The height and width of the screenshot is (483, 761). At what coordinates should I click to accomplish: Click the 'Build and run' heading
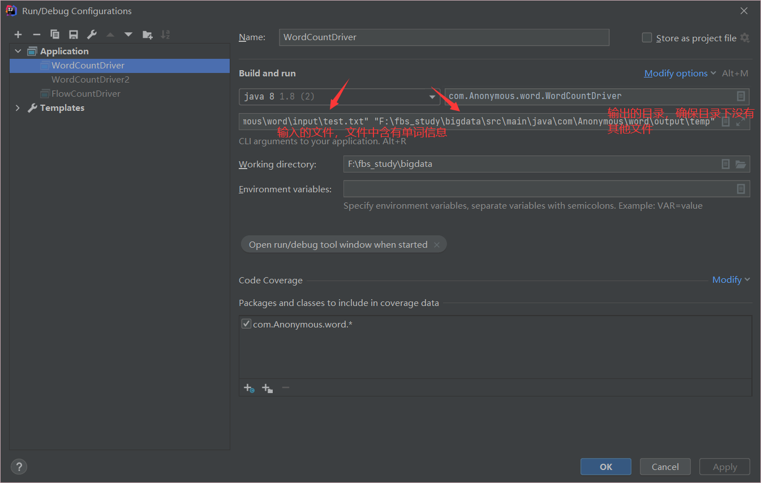point(267,73)
